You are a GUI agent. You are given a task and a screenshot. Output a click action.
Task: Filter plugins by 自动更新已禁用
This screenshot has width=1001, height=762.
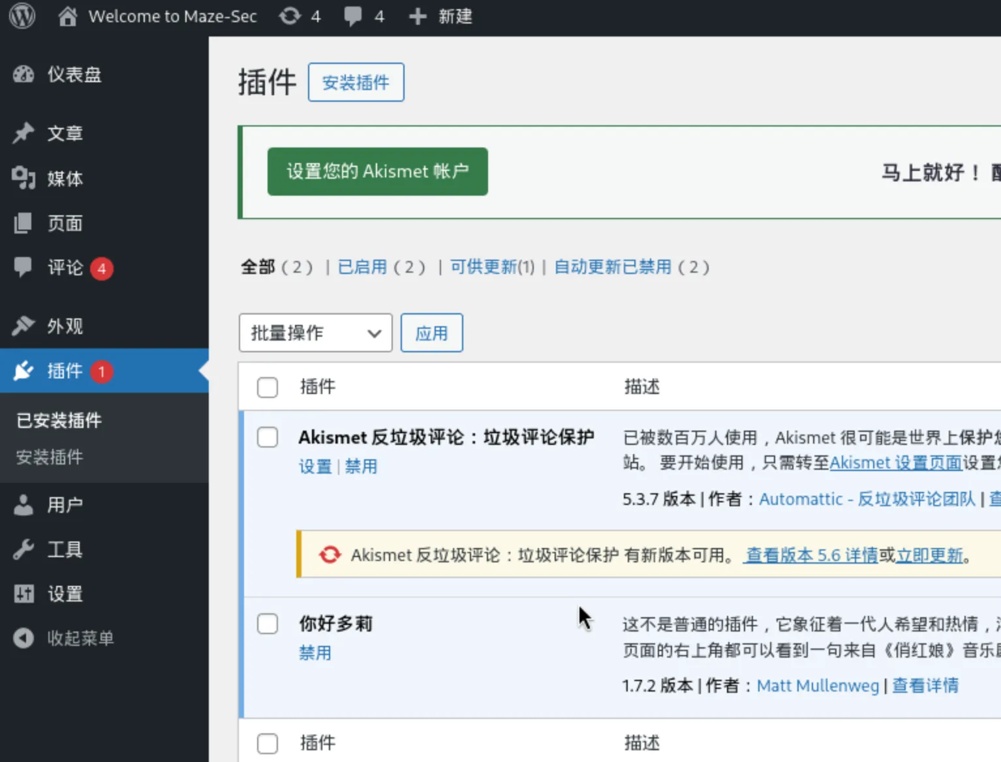point(613,267)
